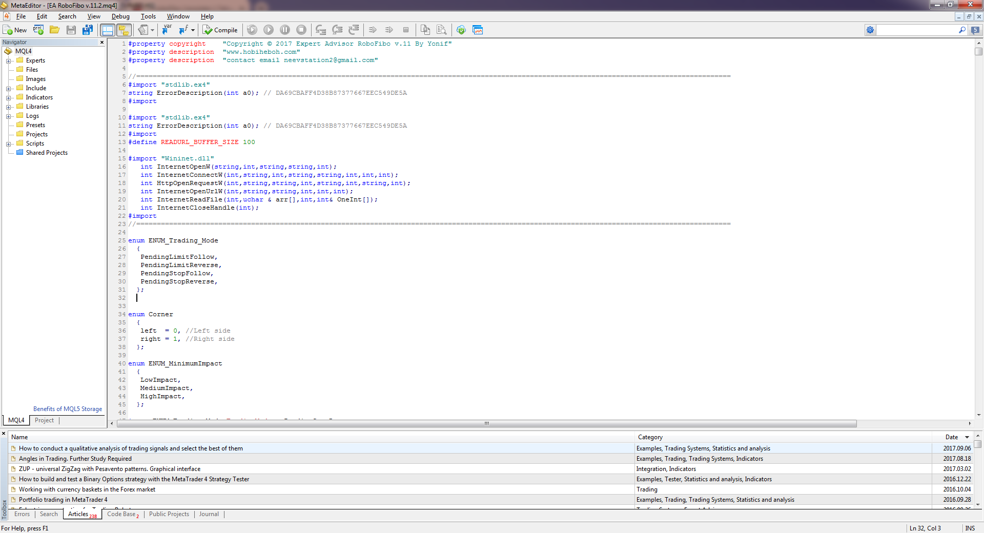Select the Files folder in Navigator
The height and width of the screenshot is (533, 984).
point(32,70)
